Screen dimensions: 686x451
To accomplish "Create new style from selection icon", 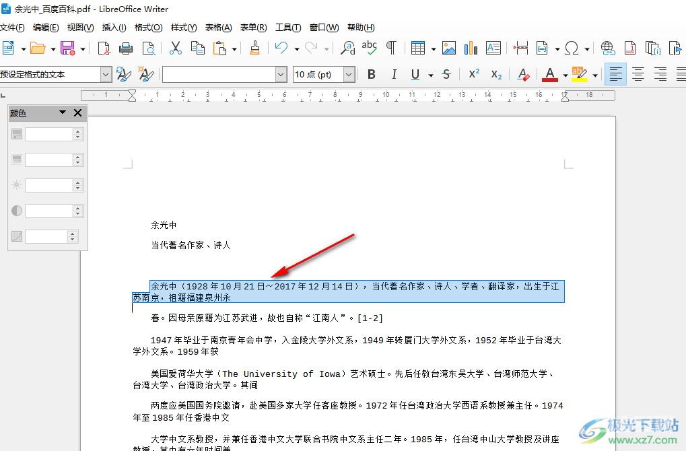I will tap(145, 74).
